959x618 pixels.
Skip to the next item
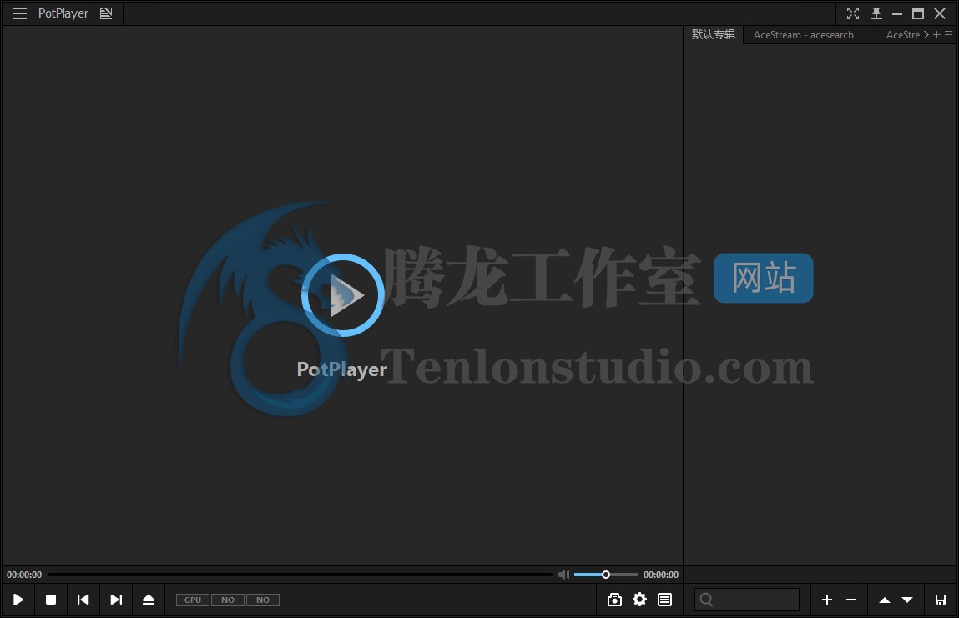(115, 600)
